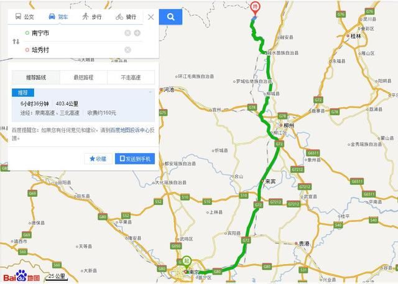Screen dimensions: 398x284
Task: Click the blue search magnifier button
Action: (x=170, y=17)
